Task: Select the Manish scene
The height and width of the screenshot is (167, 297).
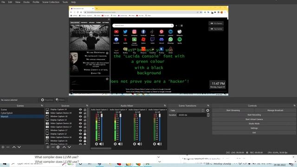Action: [22, 116]
